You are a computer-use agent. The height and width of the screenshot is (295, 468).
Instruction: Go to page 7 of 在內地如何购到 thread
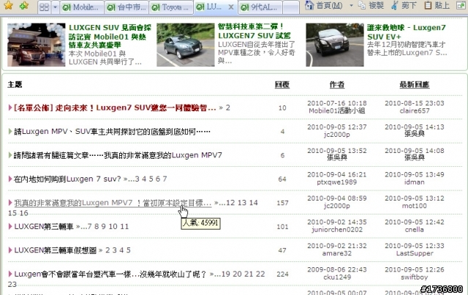point(165,179)
